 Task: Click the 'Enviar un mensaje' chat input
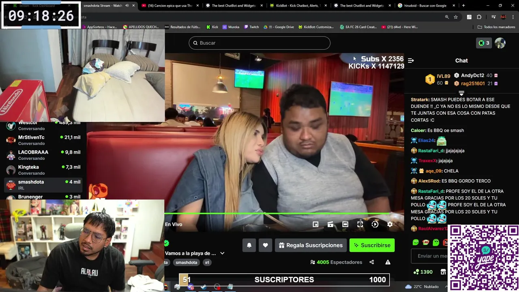click(430, 256)
